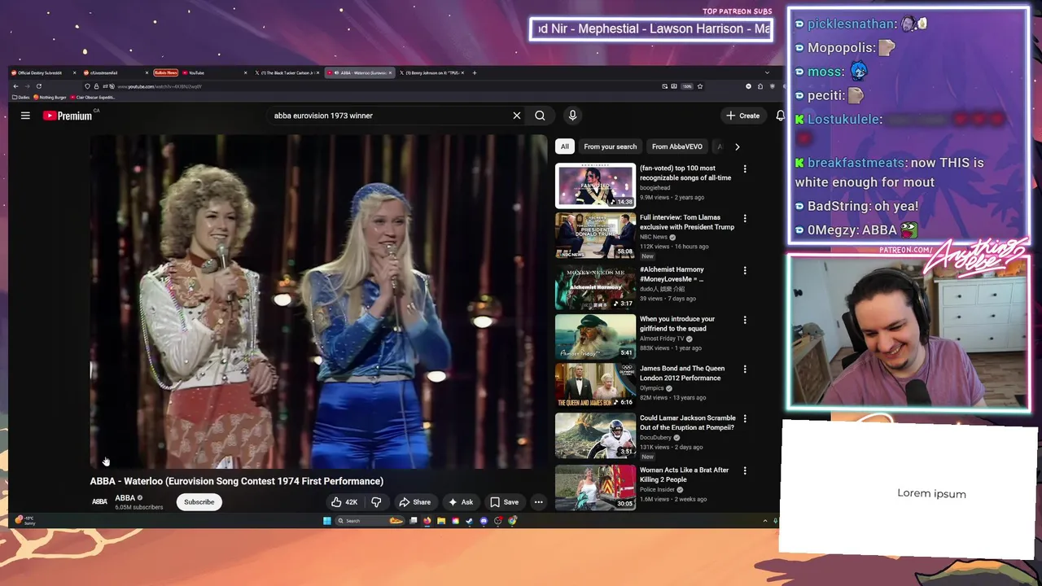Open ABBA channel avatar

pyautogui.click(x=99, y=502)
